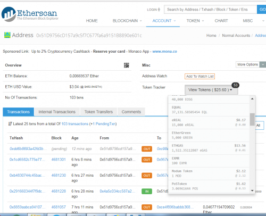Click the OUT badge on pending transaction
The height and width of the screenshot is (216, 266).
(147, 149)
